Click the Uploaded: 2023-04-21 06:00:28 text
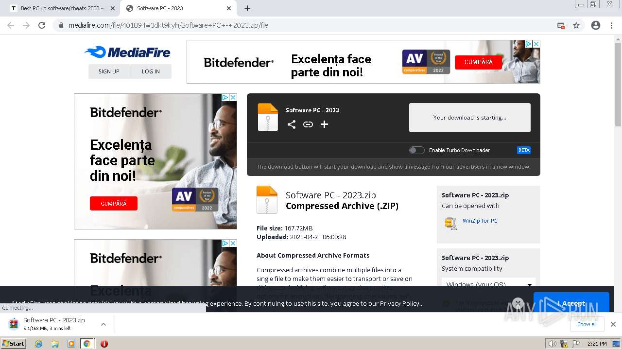The image size is (622, 350). tap(301, 237)
